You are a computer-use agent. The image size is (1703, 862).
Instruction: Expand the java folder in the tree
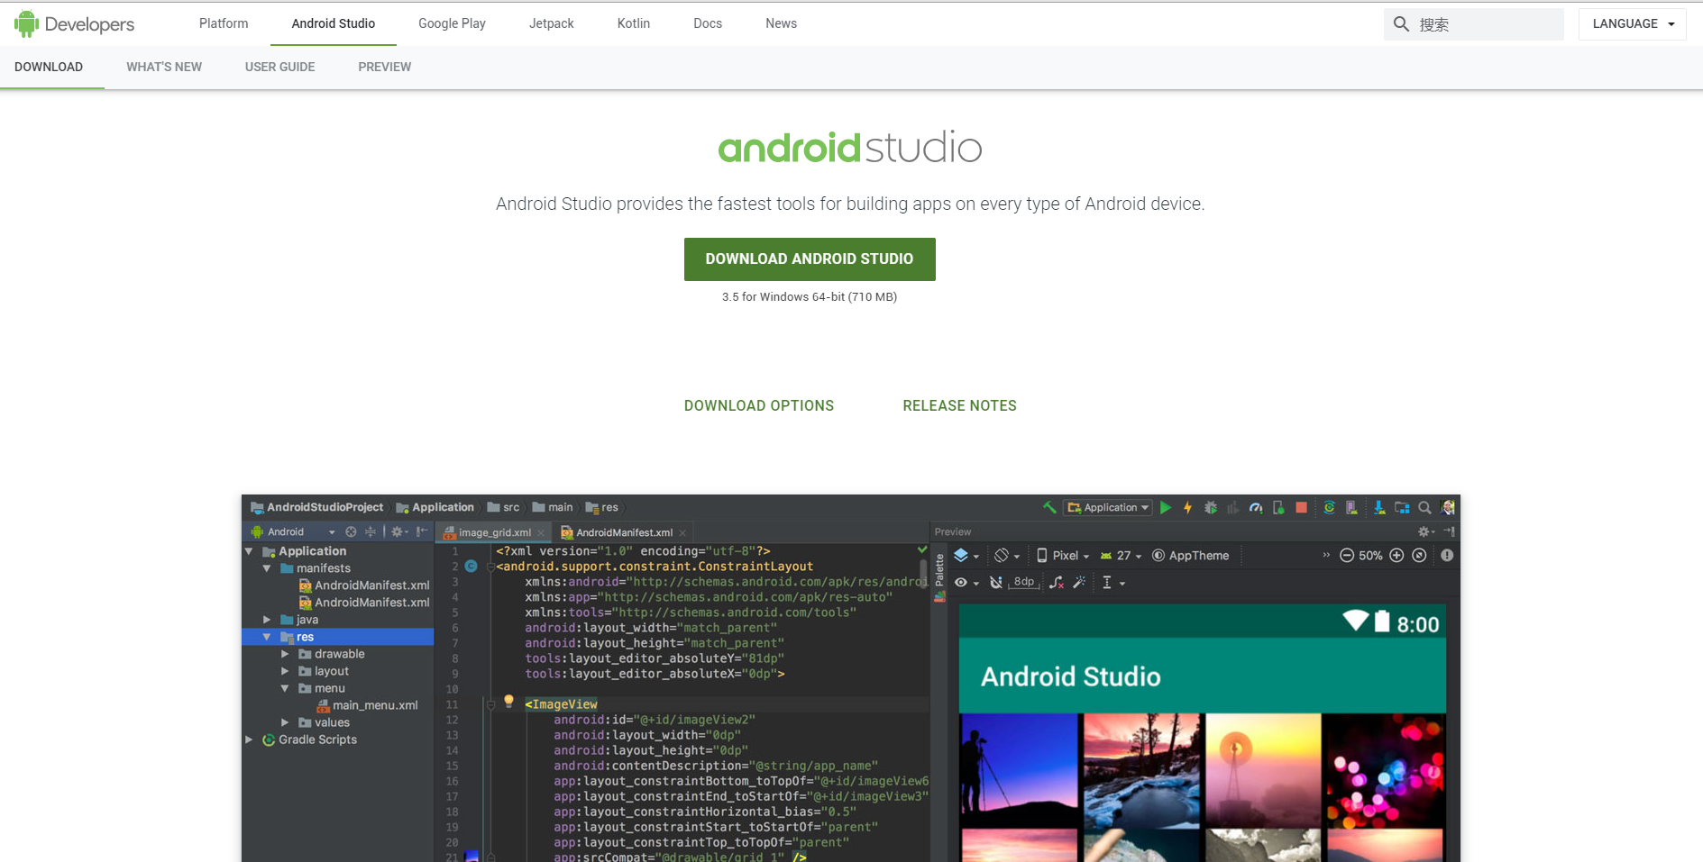[267, 620]
